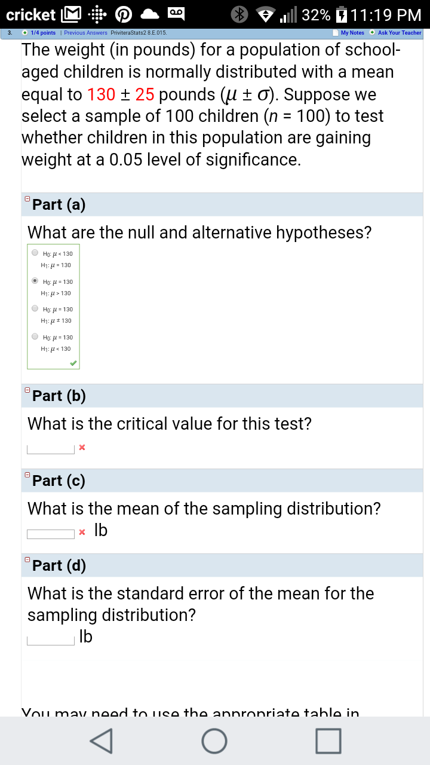Tap the Pinterest notification icon
This screenshot has width=430, height=765.
click(126, 14)
